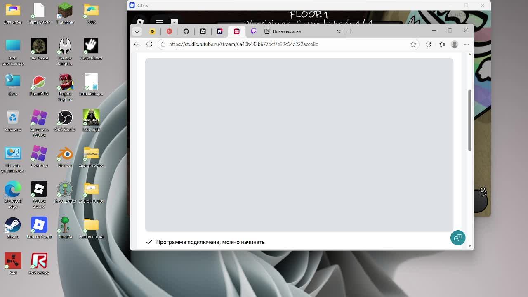Open the browser extensions menu
The image size is (528, 297).
pyautogui.click(x=428, y=44)
